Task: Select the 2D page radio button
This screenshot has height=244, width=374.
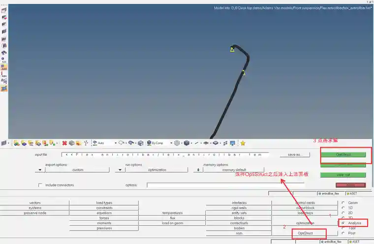Action: (x=343, y=213)
